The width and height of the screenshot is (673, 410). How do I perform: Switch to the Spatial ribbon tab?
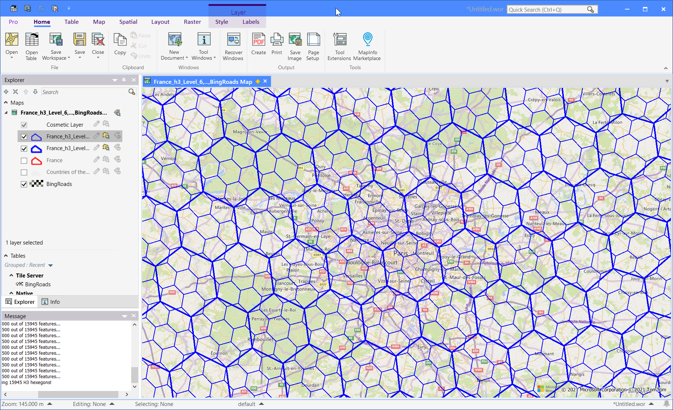[x=128, y=22]
